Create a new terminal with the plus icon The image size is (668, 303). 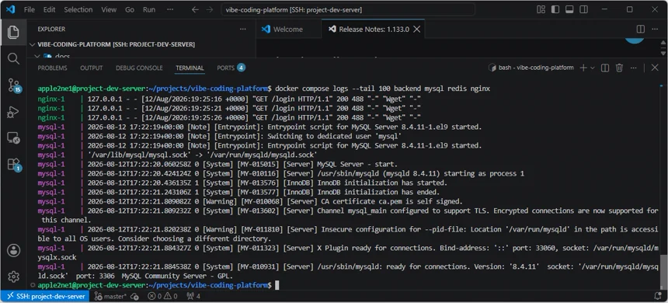click(583, 68)
